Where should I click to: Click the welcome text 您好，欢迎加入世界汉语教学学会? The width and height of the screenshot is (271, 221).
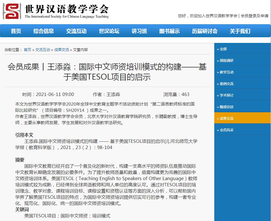tap(207, 16)
